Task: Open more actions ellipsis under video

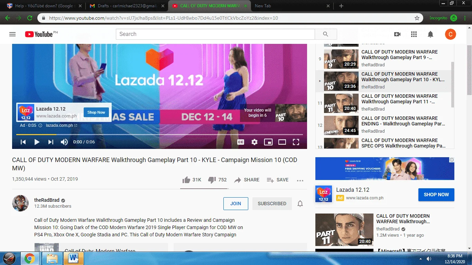Action: pyautogui.click(x=300, y=180)
